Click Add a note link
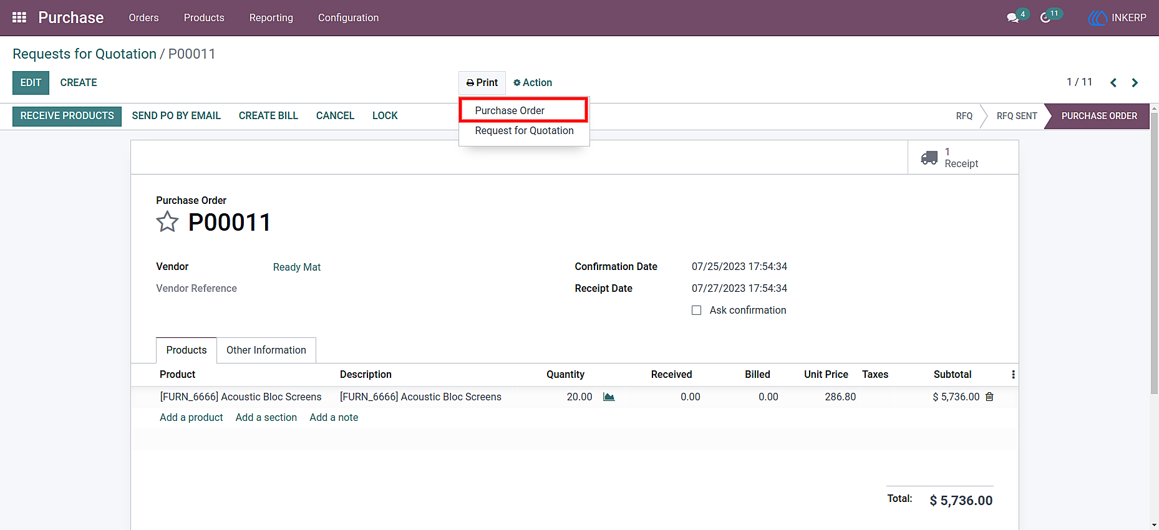The height and width of the screenshot is (530, 1159). pos(334,418)
